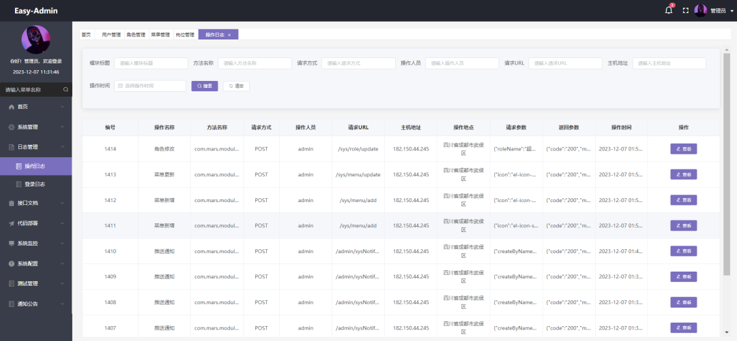Click the list icon next to 登录日志
Viewport: 737px width, 341px height.
(x=19, y=184)
